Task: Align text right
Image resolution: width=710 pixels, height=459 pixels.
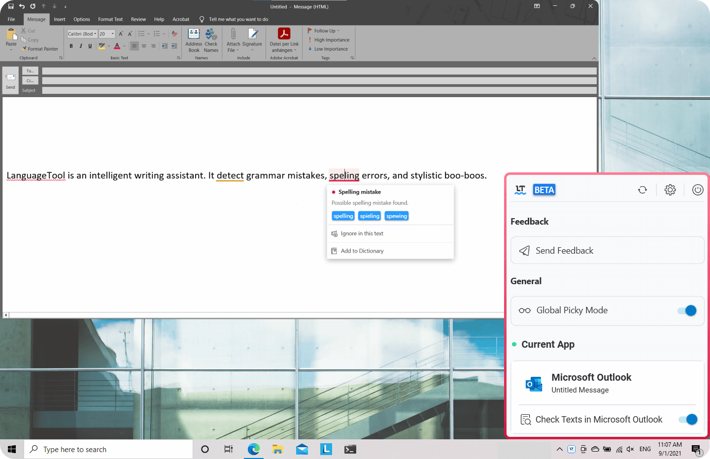Action: pos(153,46)
